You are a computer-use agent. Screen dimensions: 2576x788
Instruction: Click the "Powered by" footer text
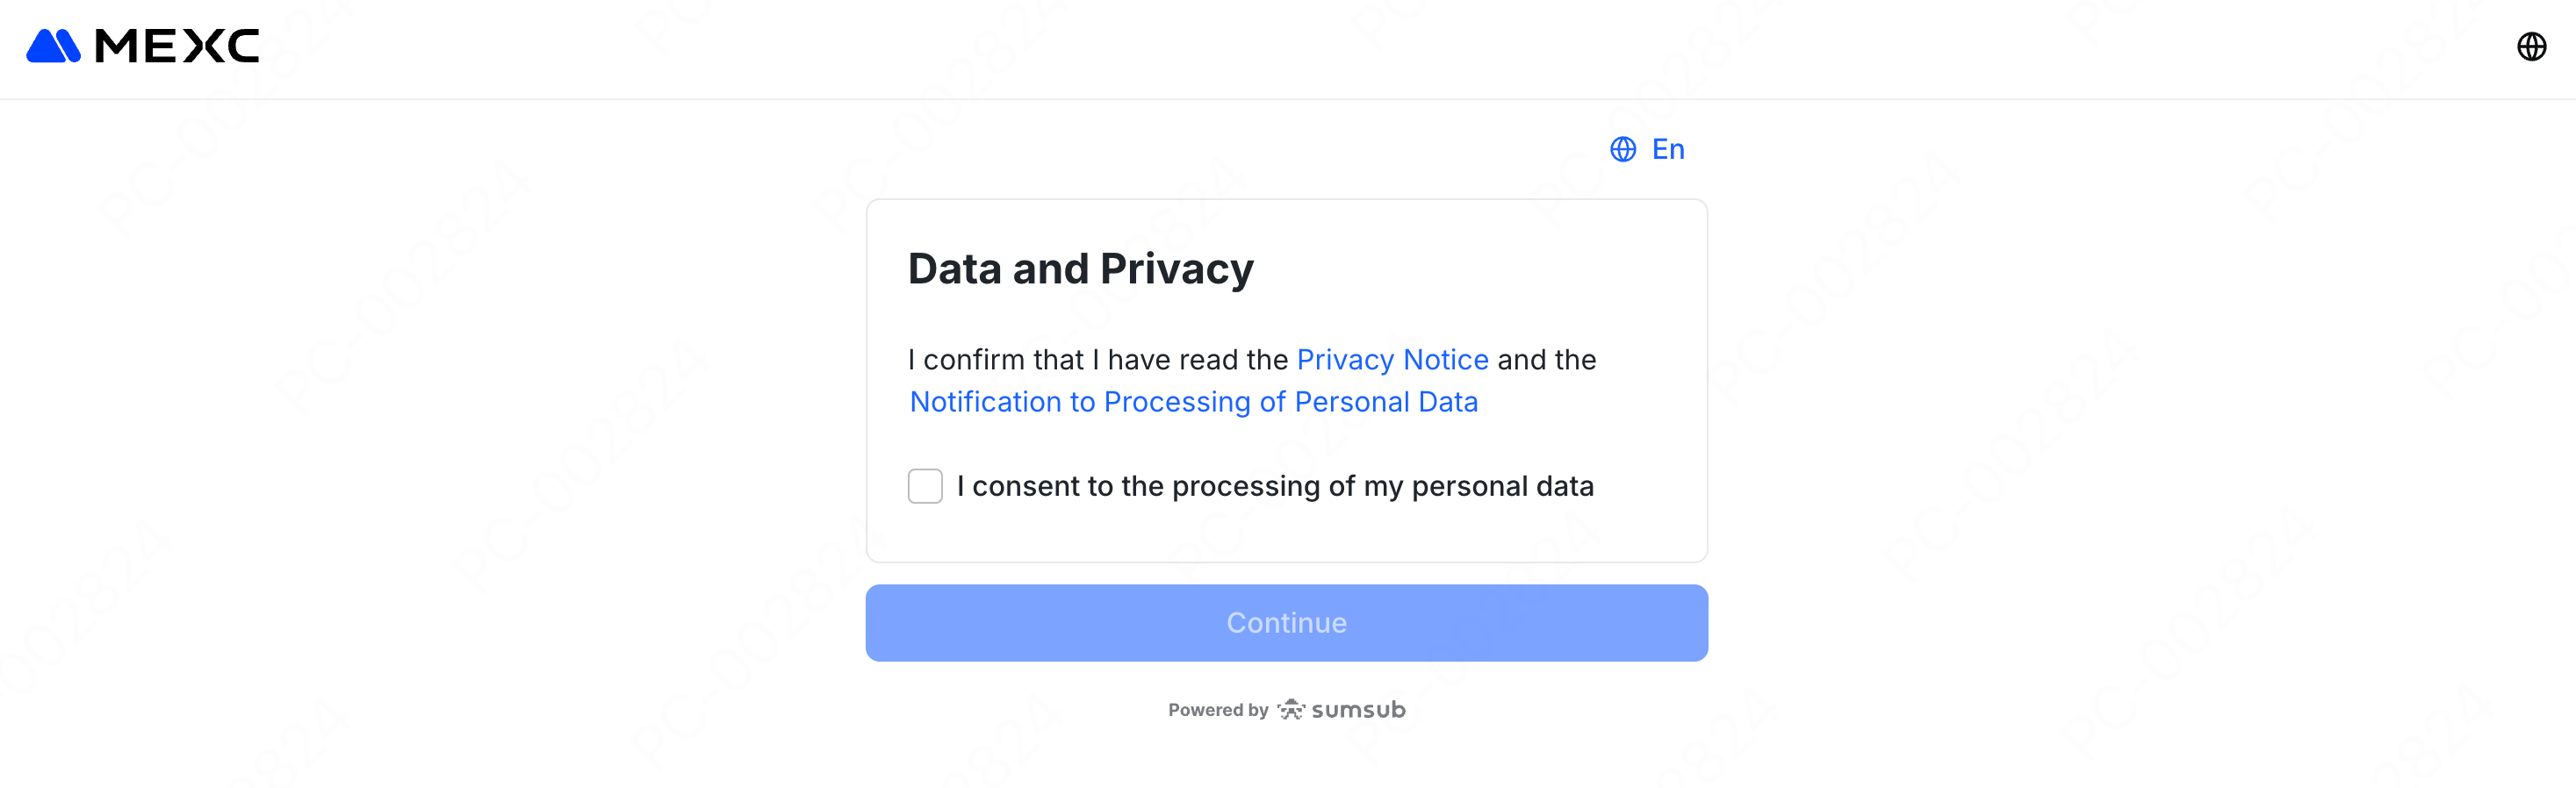click(1218, 710)
